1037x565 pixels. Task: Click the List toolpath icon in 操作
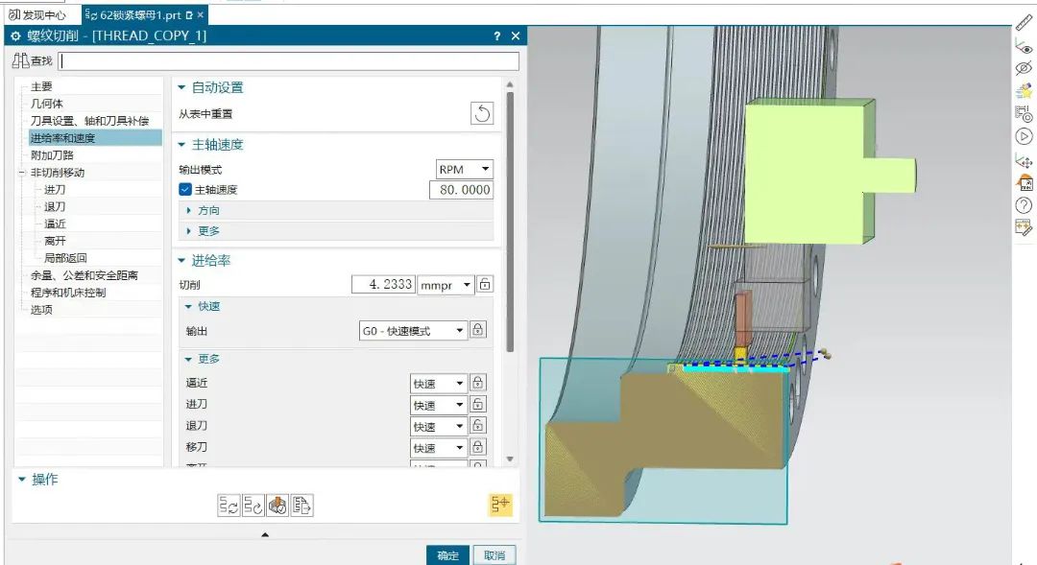coord(302,506)
